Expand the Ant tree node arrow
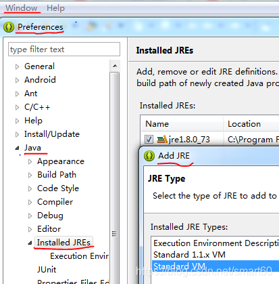279x284 pixels. click(x=17, y=94)
